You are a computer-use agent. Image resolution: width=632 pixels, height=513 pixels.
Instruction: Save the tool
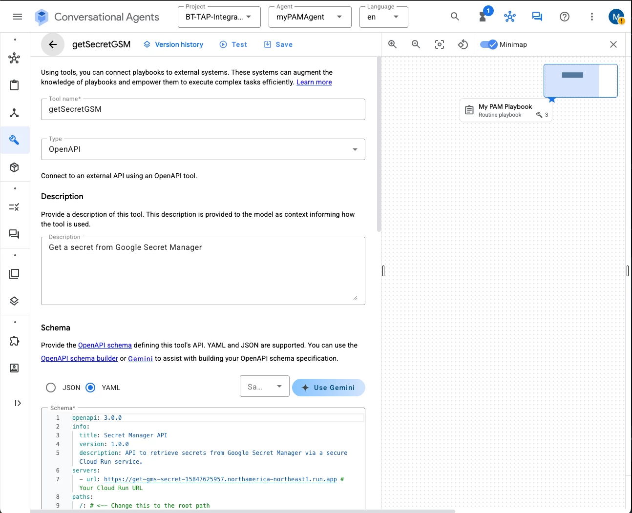pos(278,44)
